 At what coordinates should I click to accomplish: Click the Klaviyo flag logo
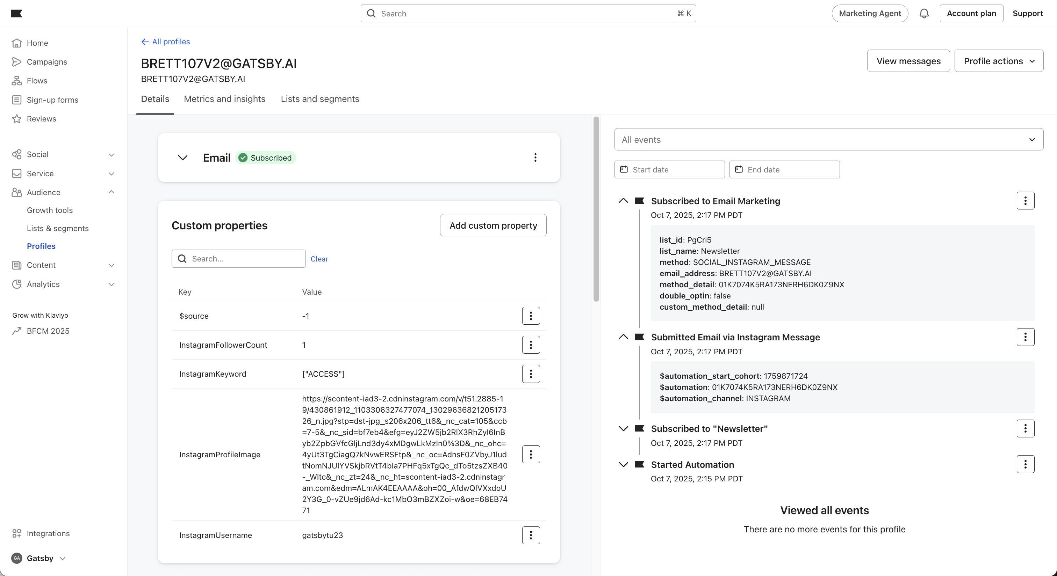(x=16, y=14)
